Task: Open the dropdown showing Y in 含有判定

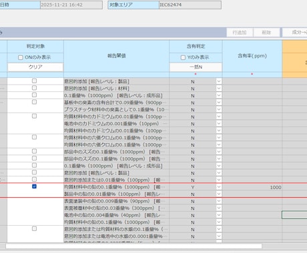Action: pyautogui.click(x=219, y=187)
